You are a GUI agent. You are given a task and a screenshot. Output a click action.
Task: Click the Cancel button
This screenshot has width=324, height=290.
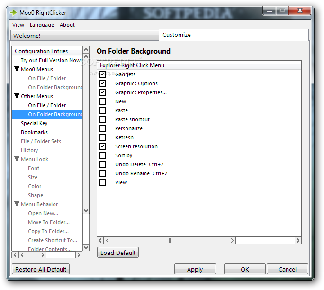288,269
